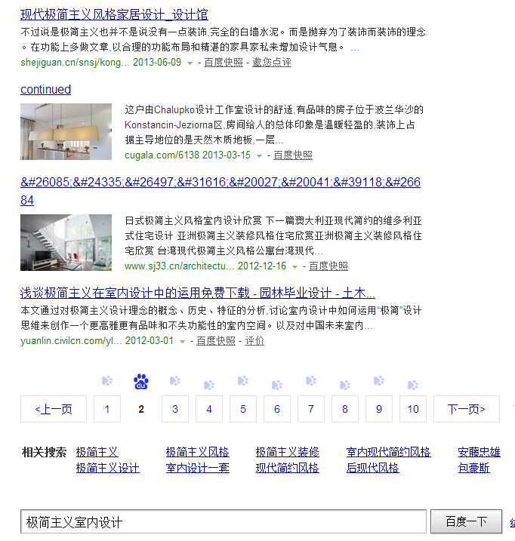
Task: Search related term 安藤忠雄
Action: tap(479, 452)
